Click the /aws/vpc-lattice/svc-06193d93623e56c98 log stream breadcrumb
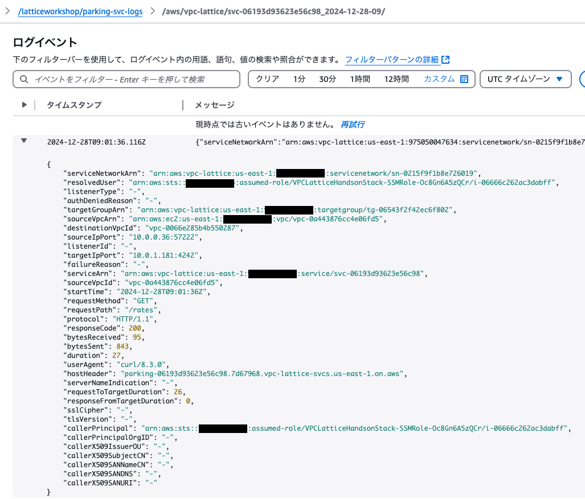The width and height of the screenshot is (585, 499). (273, 11)
